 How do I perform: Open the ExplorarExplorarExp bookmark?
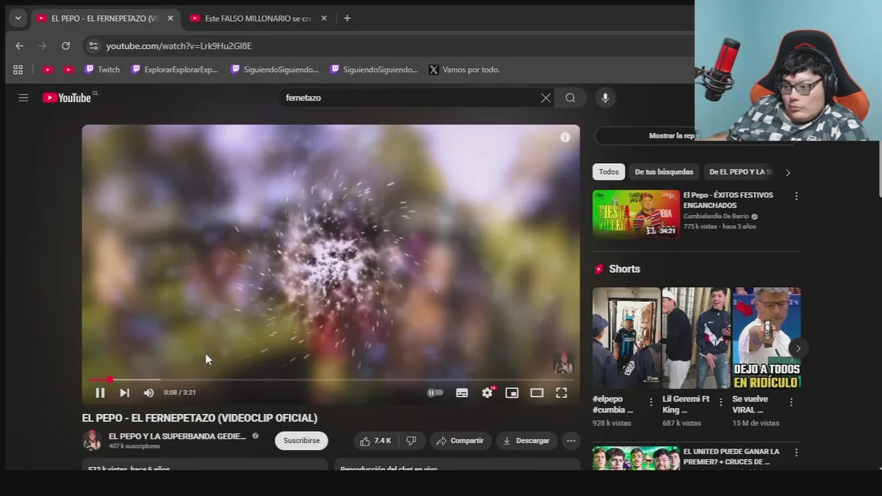click(175, 70)
